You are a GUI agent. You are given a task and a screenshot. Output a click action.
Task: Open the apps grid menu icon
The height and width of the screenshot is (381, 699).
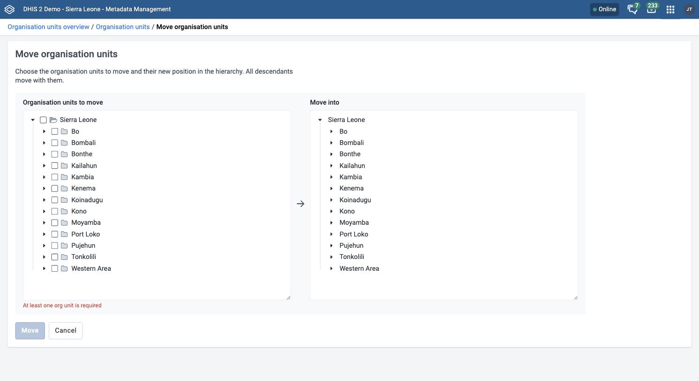670,9
